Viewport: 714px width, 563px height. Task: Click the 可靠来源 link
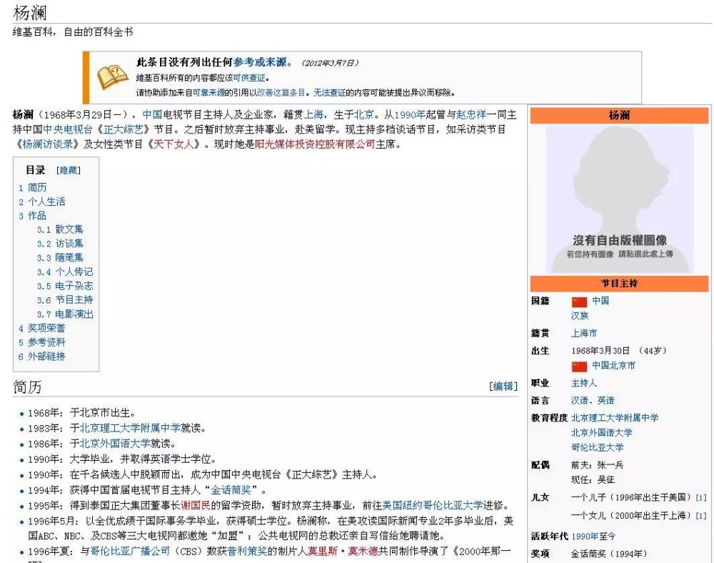pyautogui.click(x=208, y=93)
